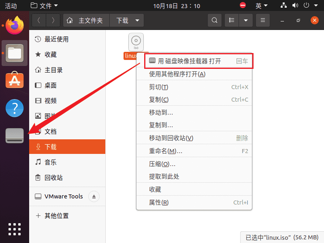This screenshot has width=324, height=243.
Task: Toggle the list view icon
Action: 232,20
